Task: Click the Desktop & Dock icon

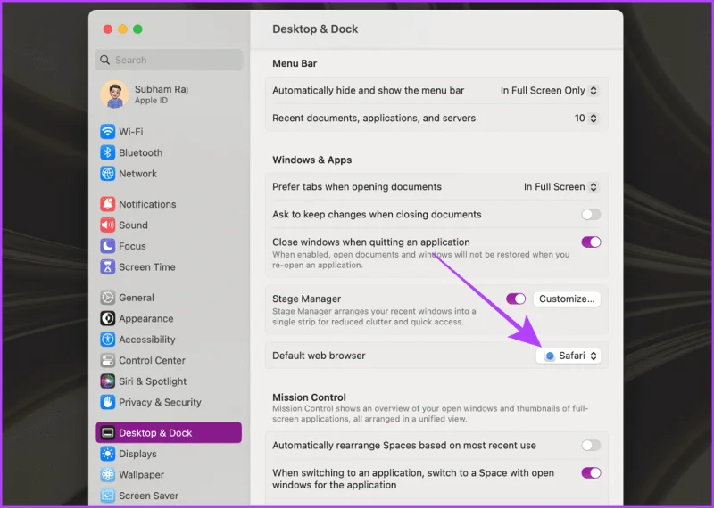Action: 107,432
